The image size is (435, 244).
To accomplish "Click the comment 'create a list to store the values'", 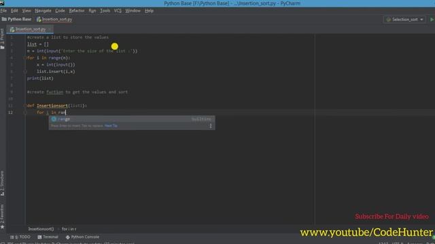I will (x=68, y=37).
